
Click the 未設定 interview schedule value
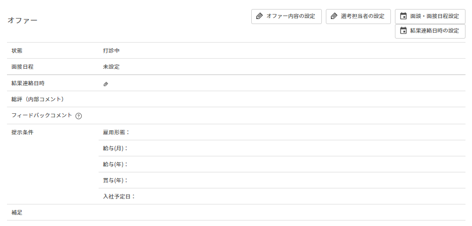(111, 67)
